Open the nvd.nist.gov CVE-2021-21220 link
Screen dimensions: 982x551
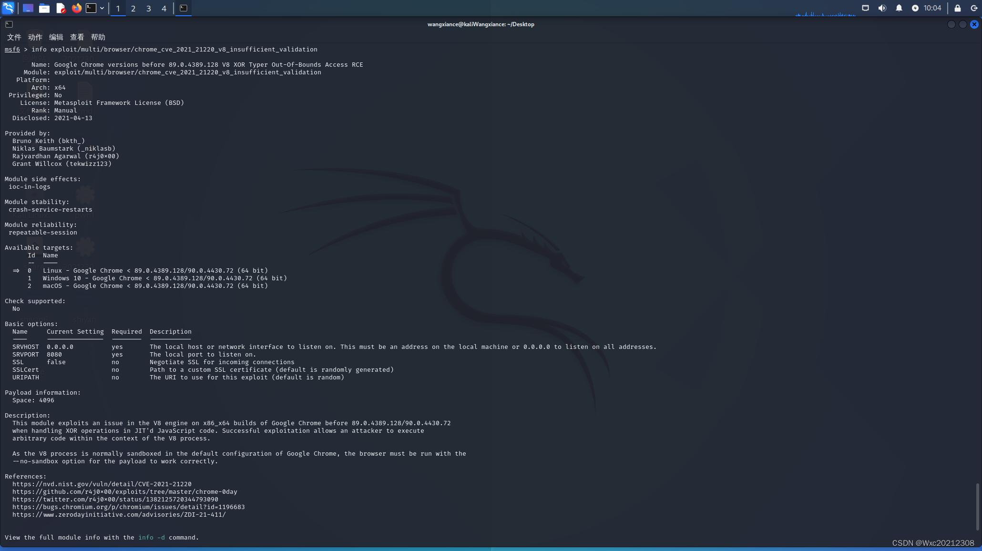click(x=102, y=484)
